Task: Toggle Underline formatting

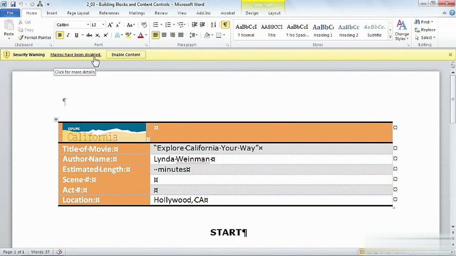Action: point(76,35)
